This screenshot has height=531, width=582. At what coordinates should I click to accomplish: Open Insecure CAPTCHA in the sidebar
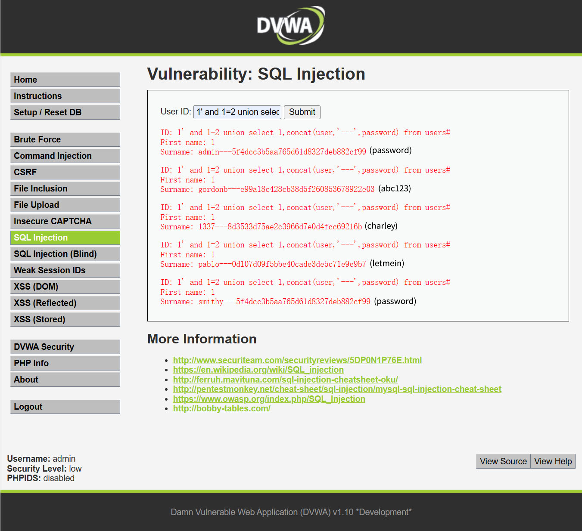coord(65,221)
